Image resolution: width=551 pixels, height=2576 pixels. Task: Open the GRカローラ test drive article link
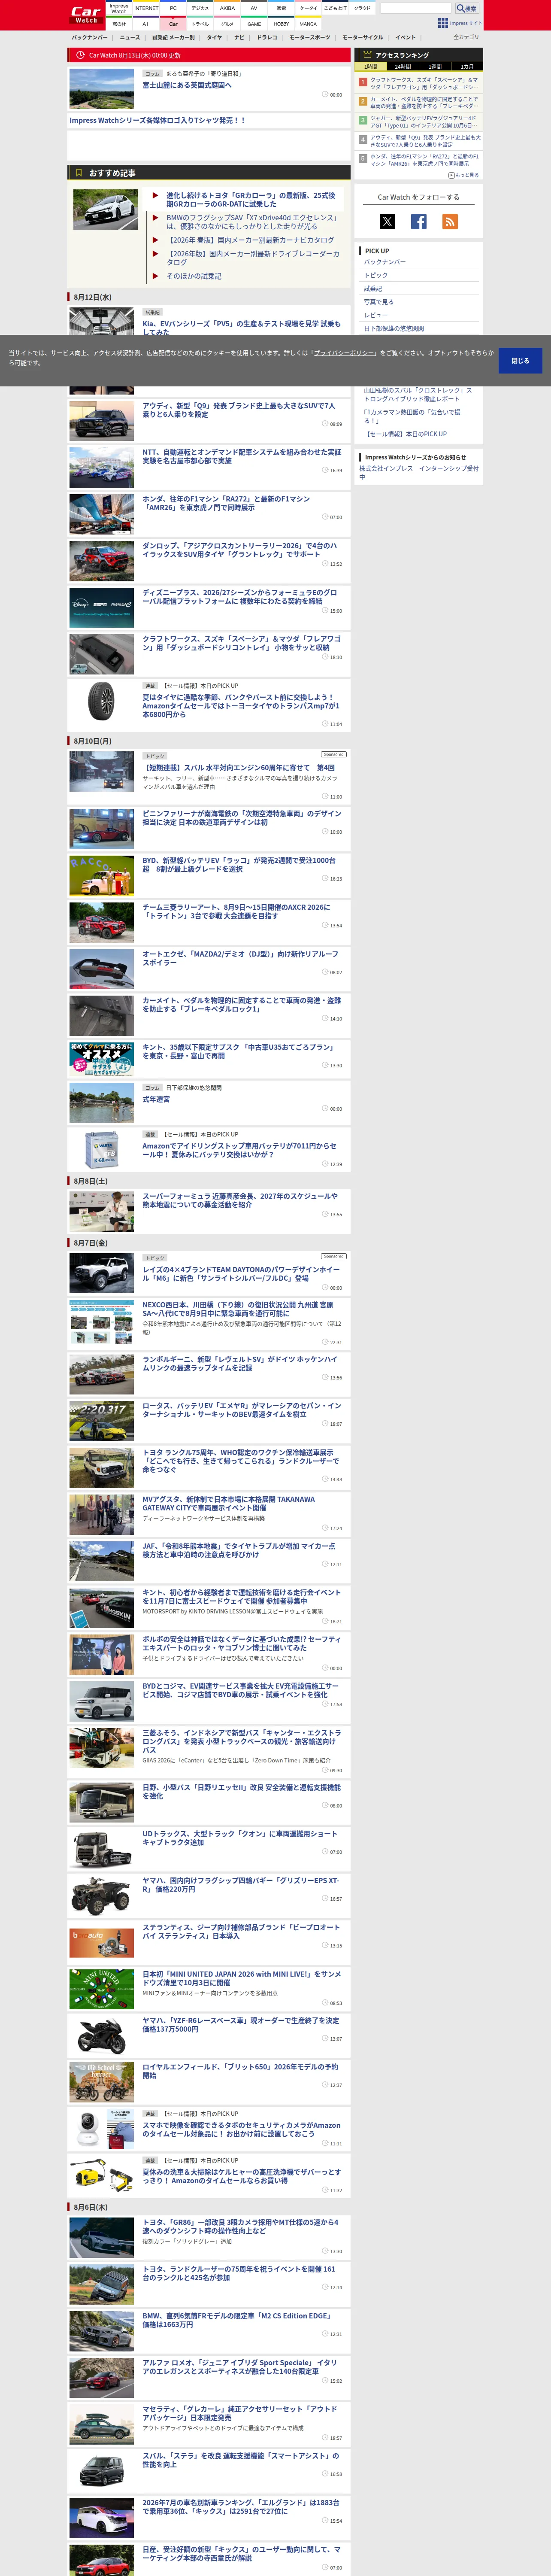point(251,200)
